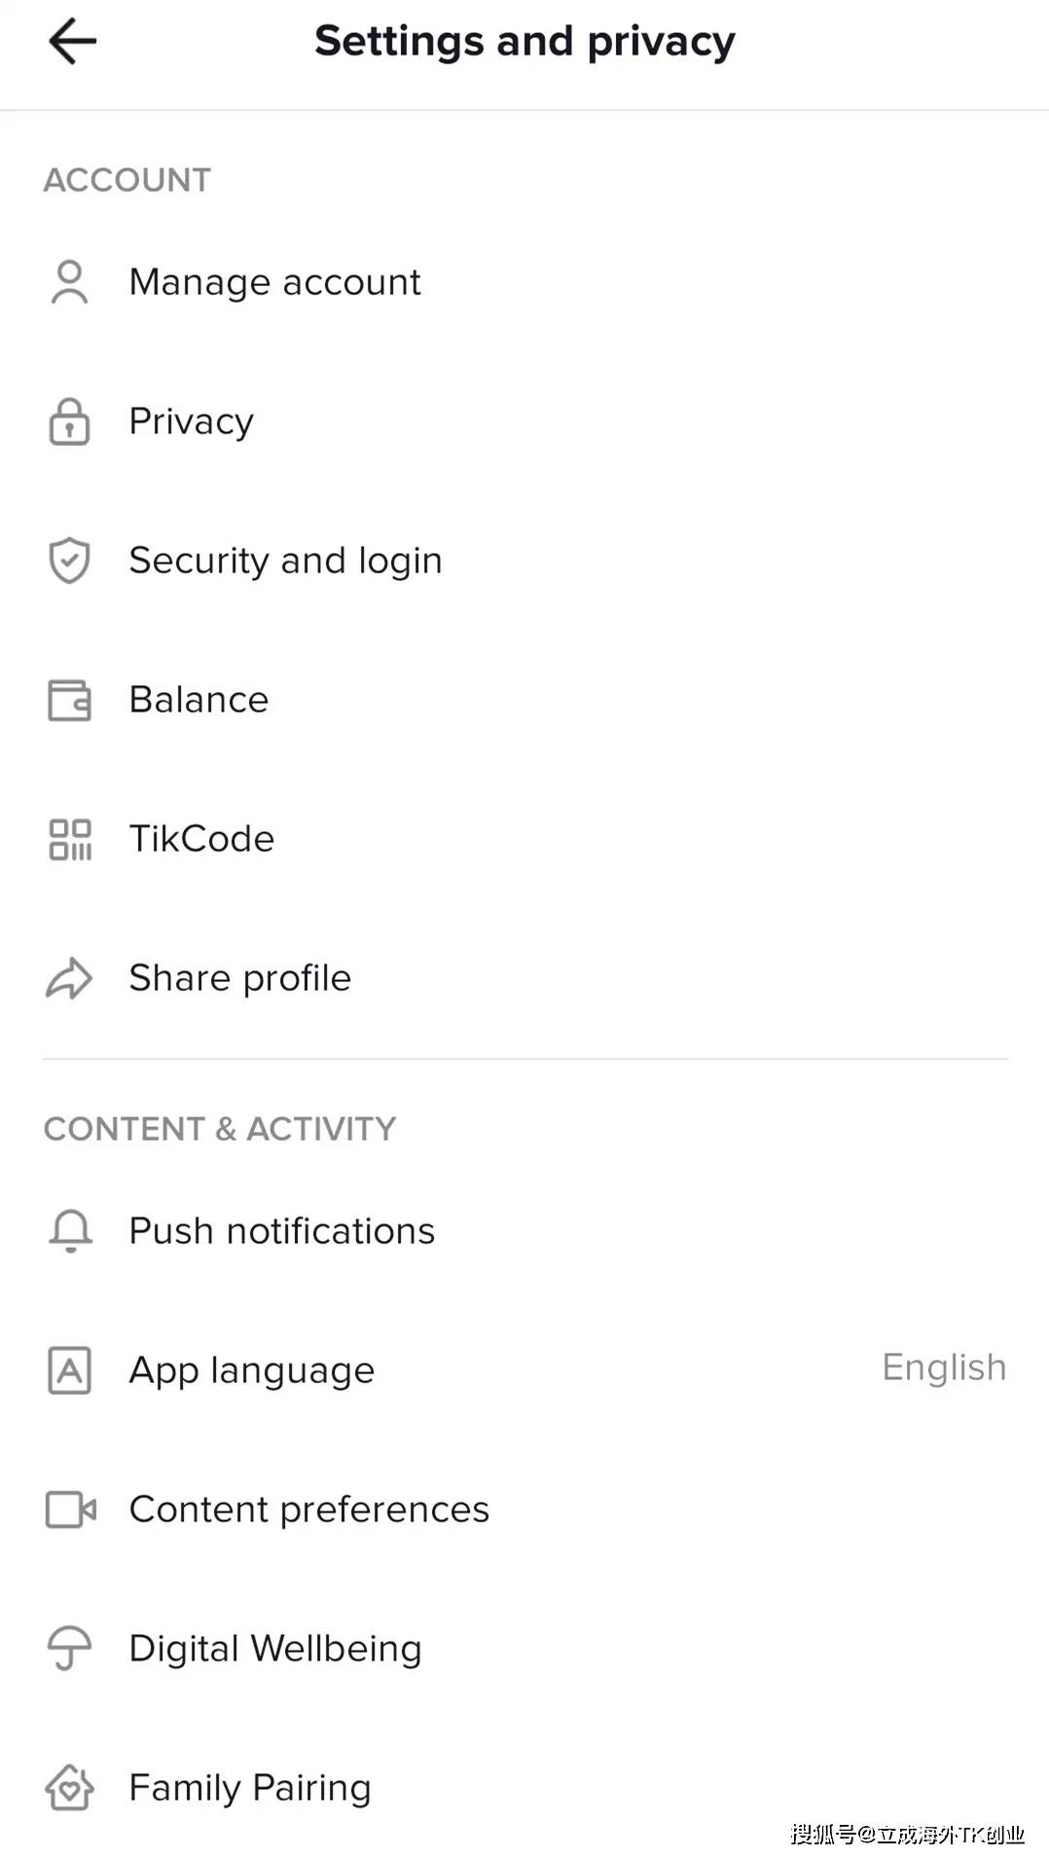Viewport: 1049px width, 1857px height.
Task: Open the Push notifications label
Action: (281, 1231)
